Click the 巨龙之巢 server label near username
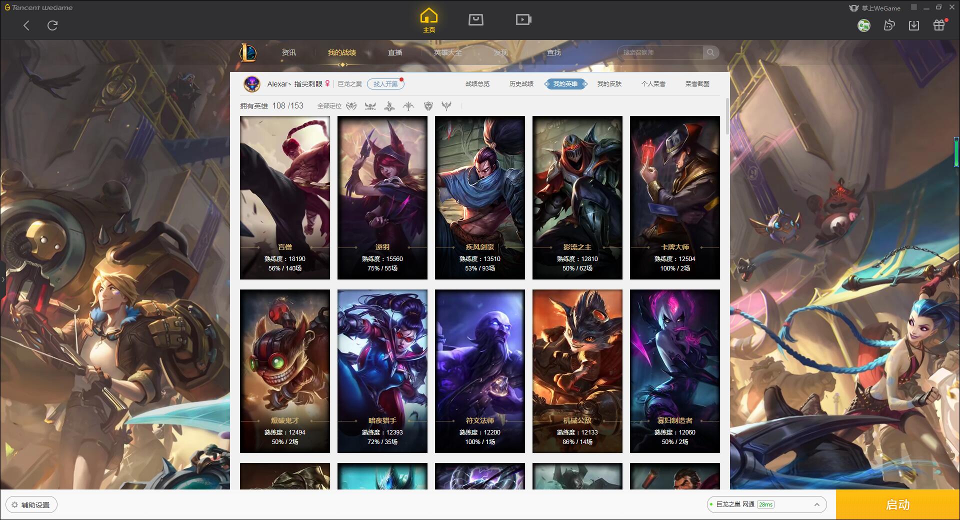The width and height of the screenshot is (960, 520). (349, 84)
